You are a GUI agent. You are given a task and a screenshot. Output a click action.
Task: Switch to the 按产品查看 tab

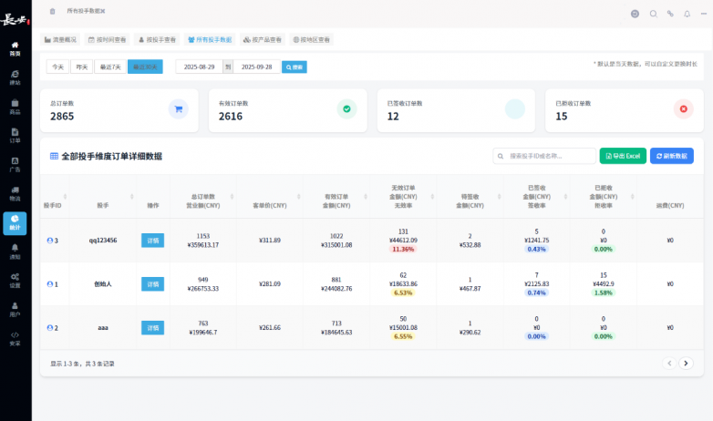(x=263, y=39)
